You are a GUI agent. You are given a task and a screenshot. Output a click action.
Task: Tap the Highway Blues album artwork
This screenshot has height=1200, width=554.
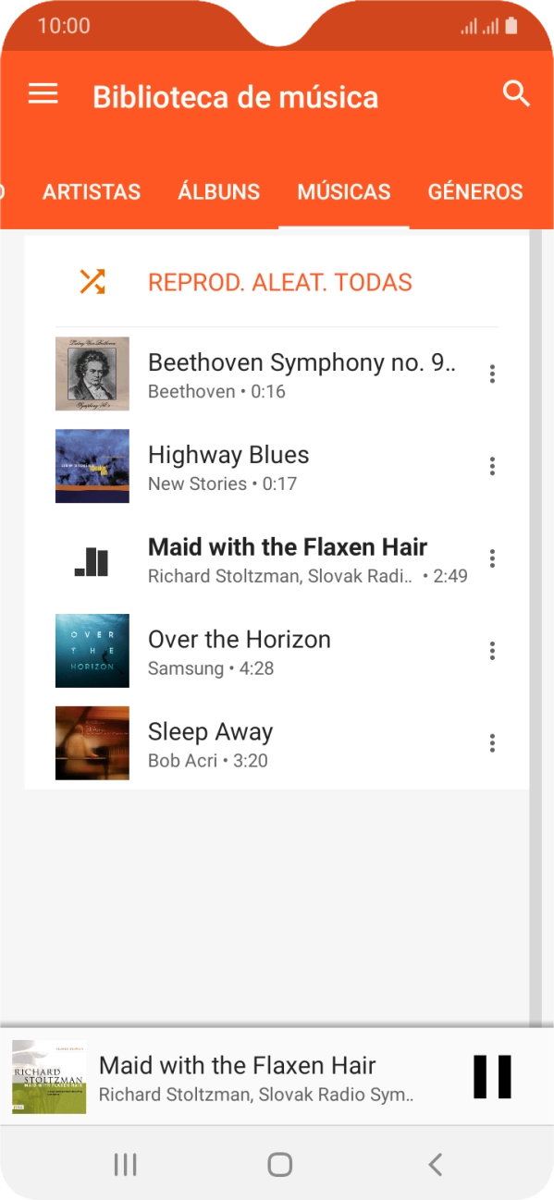(92, 466)
